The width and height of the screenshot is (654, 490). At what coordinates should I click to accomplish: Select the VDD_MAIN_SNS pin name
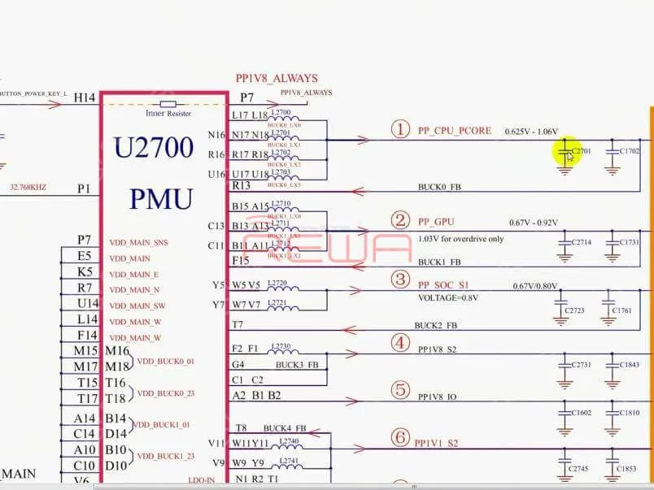pos(138,242)
